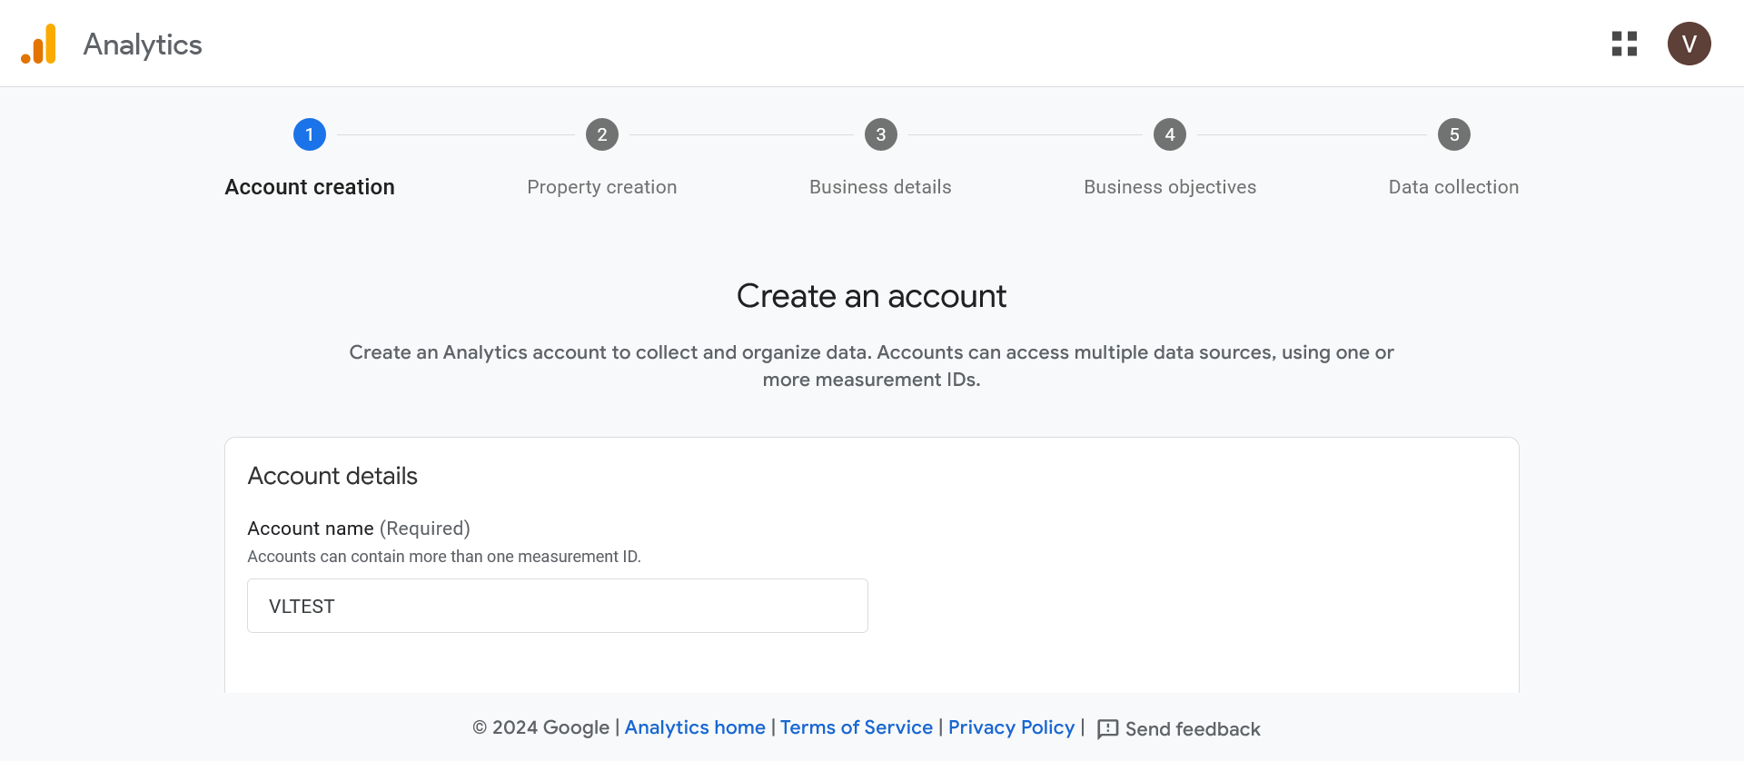Select the Account creation step label
1744x761 pixels.
click(x=310, y=187)
